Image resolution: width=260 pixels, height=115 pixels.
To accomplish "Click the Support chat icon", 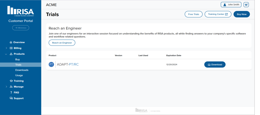I will tap(11, 98).
